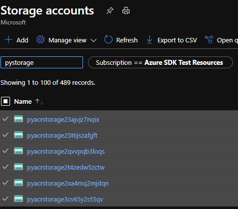The height and width of the screenshot is (209, 238).
Task: Click the pystorage filter text field
Action: (x=41, y=62)
